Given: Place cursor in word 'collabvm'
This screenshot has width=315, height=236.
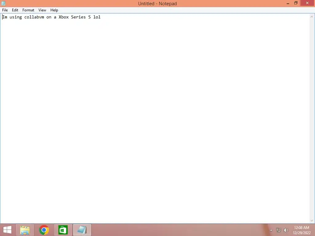Looking at the screenshot, I should (34, 17).
